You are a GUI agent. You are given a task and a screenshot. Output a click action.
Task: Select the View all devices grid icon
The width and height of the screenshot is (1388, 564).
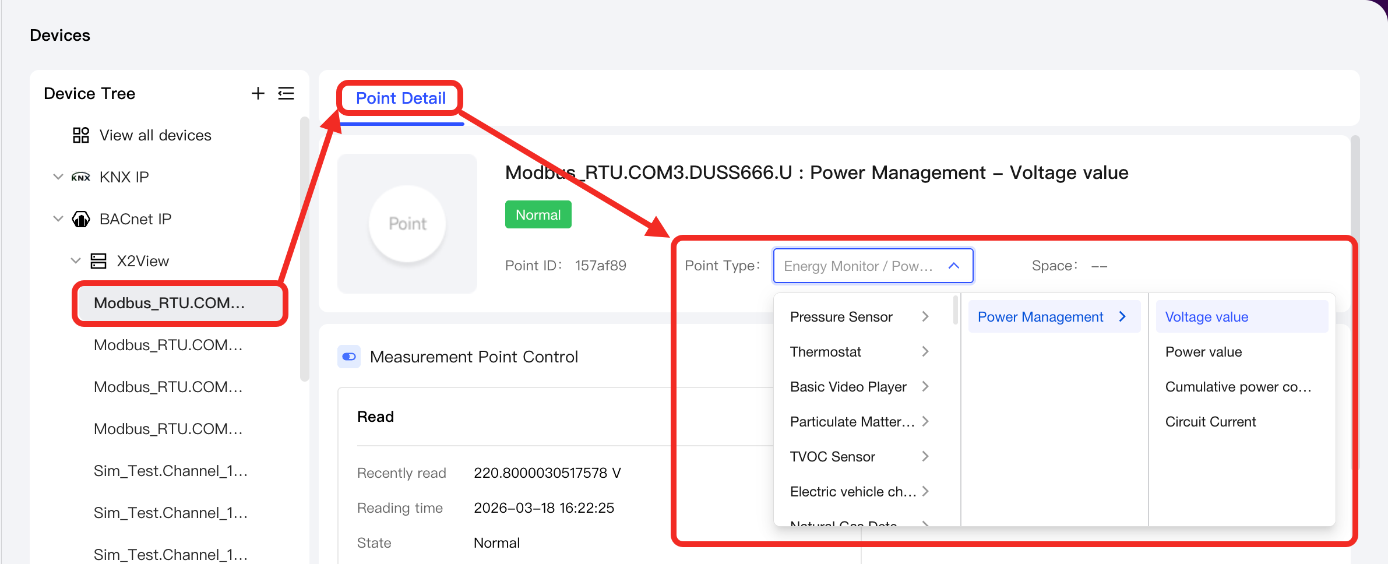[x=80, y=135]
